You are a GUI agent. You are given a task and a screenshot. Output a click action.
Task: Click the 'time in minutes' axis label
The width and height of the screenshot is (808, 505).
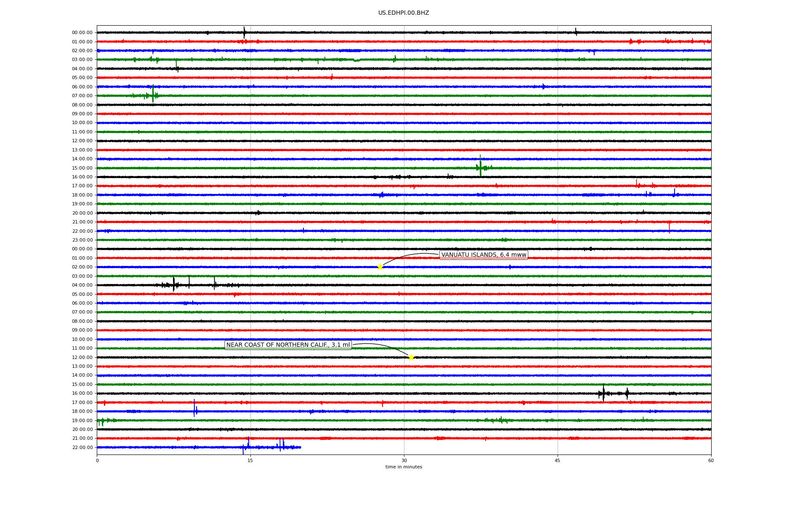tap(404, 467)
